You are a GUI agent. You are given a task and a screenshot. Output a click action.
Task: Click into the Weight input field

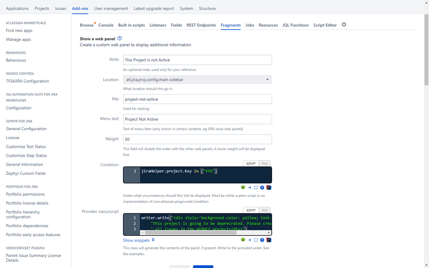click(197, 139)
